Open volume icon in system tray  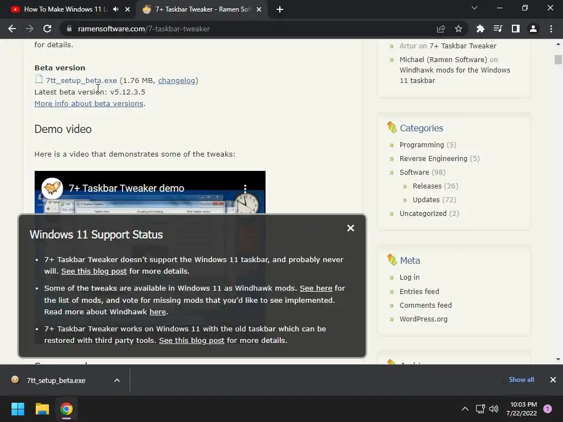click(494, 409)
